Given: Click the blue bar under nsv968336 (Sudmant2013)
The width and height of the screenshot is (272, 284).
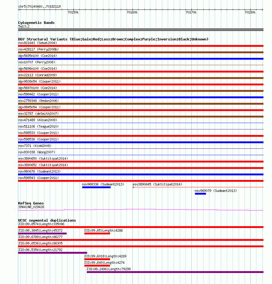Looking at the screenshot, I should coord(96,188).
